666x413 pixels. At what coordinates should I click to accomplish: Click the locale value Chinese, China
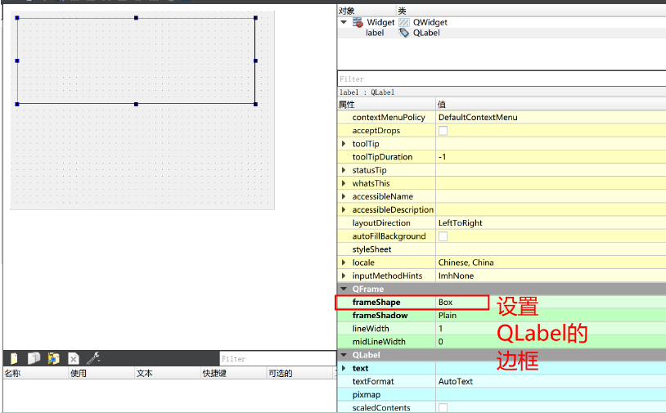[466, 263]
